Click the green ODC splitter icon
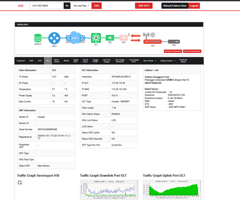Viewport: 240px width, 200px height. pyautogui.click(x=110, y=38)
